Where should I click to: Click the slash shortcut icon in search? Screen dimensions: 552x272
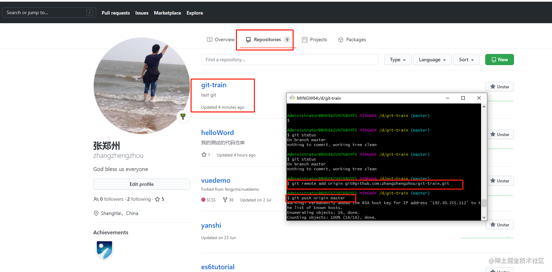(90, 12)
